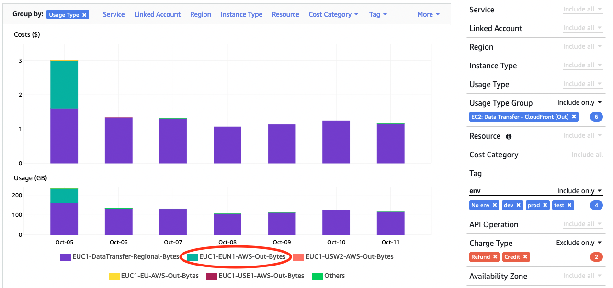Remove the 'test' tag chip
Screen dimensions: 613x288
[569, 205]
